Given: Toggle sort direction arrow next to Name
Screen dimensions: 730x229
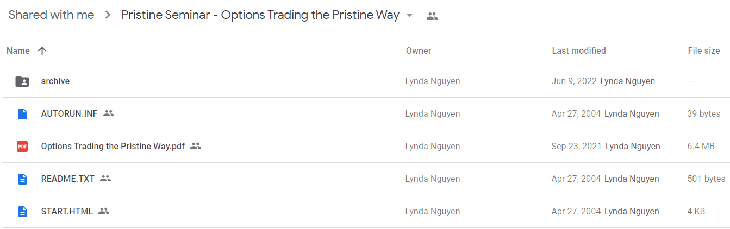Looking at the screenshot, I should pos(42,50).
